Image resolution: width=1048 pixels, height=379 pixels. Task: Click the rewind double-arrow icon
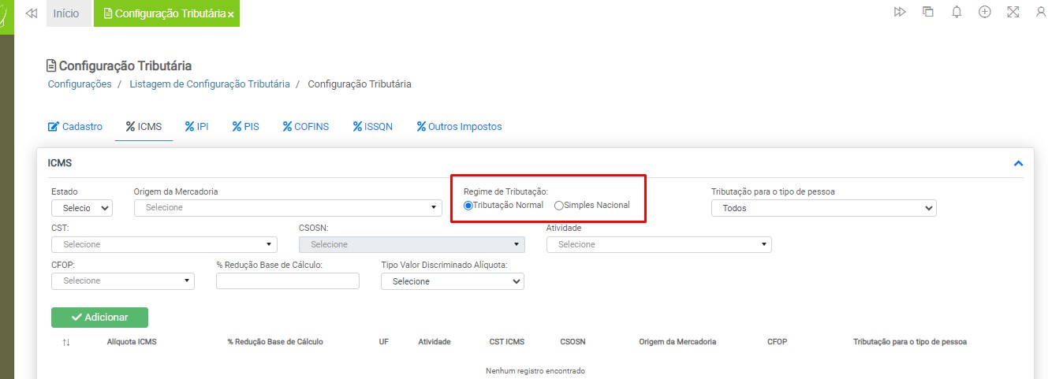[x=32, y=13]
